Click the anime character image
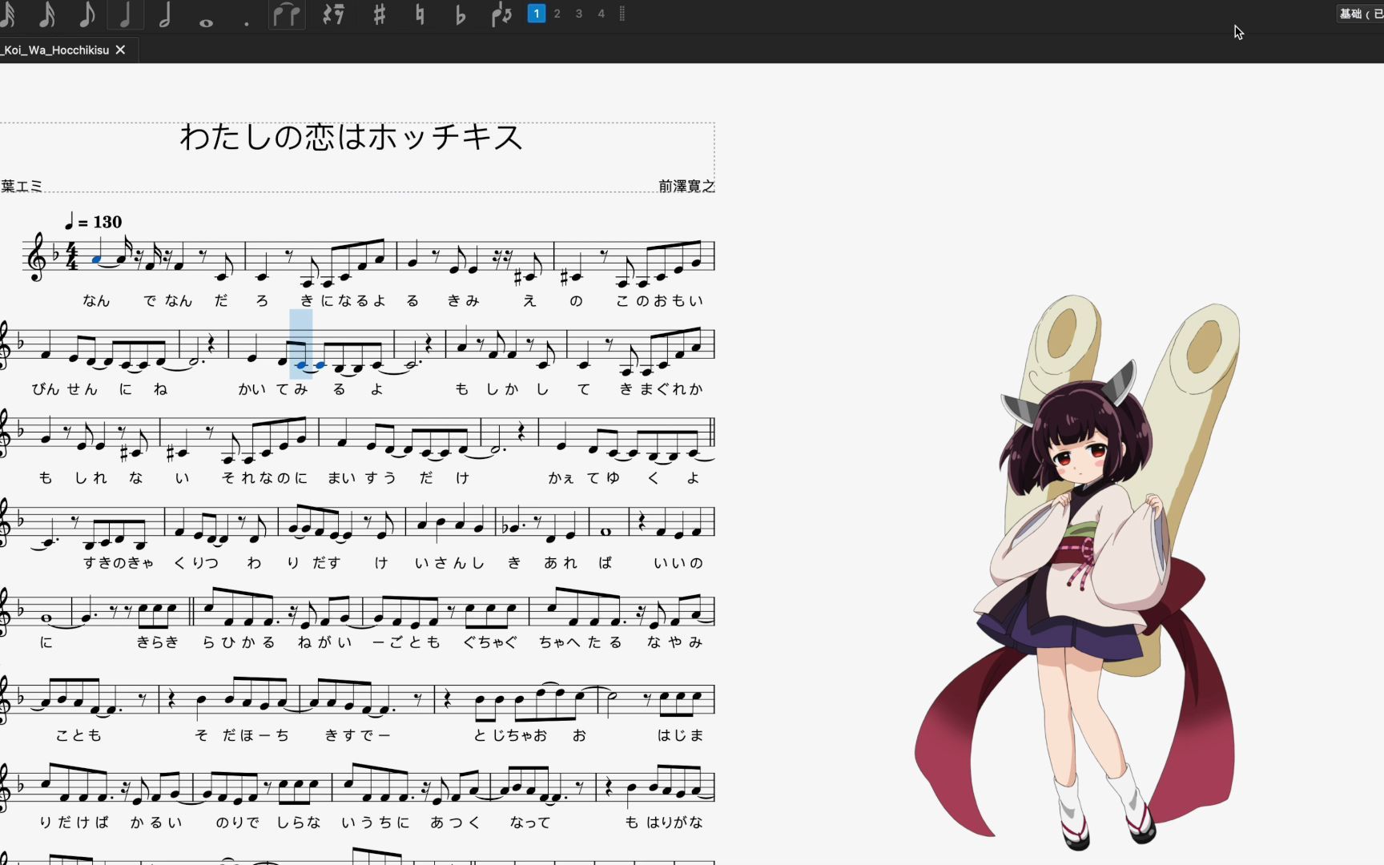The image size is (1384, 865). [x=1077, y=573]
